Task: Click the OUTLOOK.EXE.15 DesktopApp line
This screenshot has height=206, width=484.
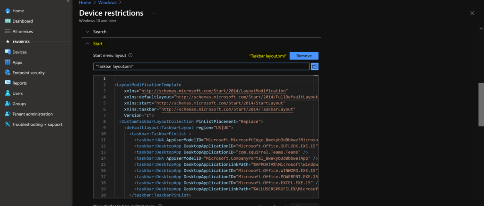Action: pyautogui.click(x=226, y=146)
